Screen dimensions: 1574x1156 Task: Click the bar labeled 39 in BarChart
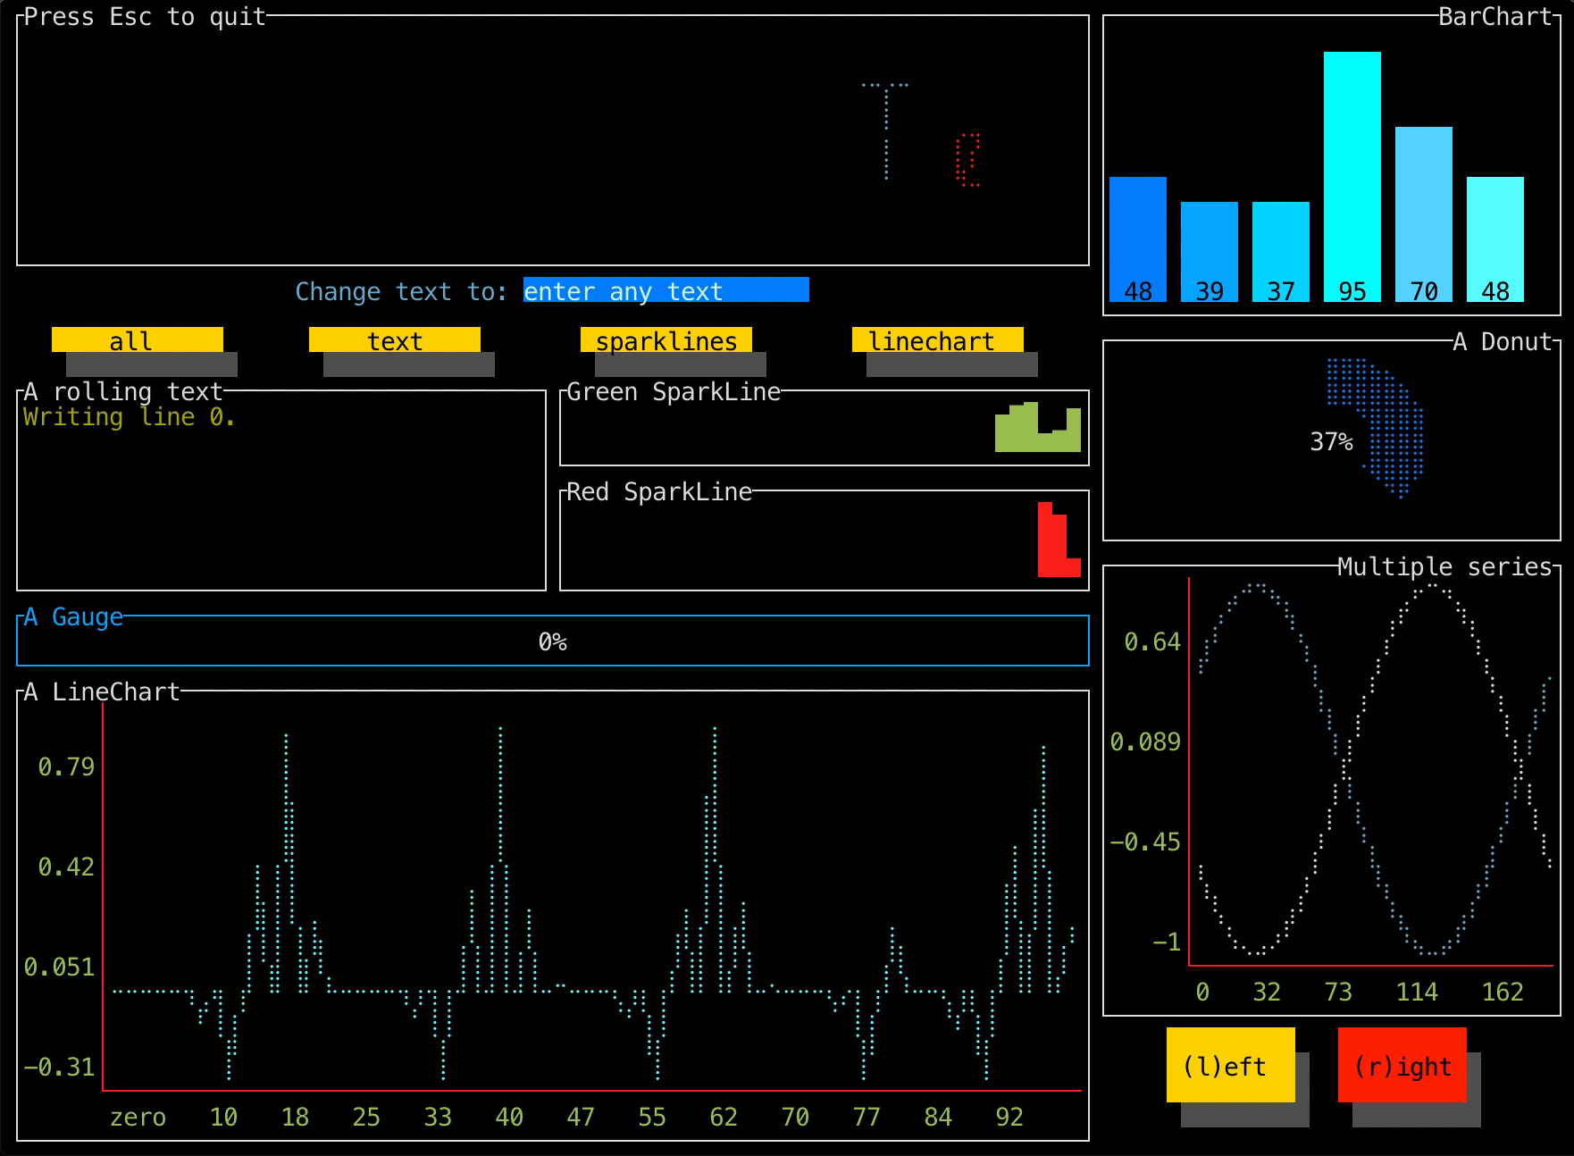pyautogui.click(x=1210, y=252)
